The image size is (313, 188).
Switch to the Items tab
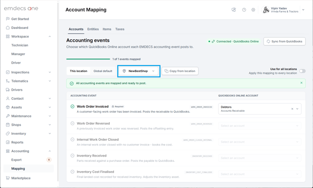pyautogui.click(x=107, y=29)
